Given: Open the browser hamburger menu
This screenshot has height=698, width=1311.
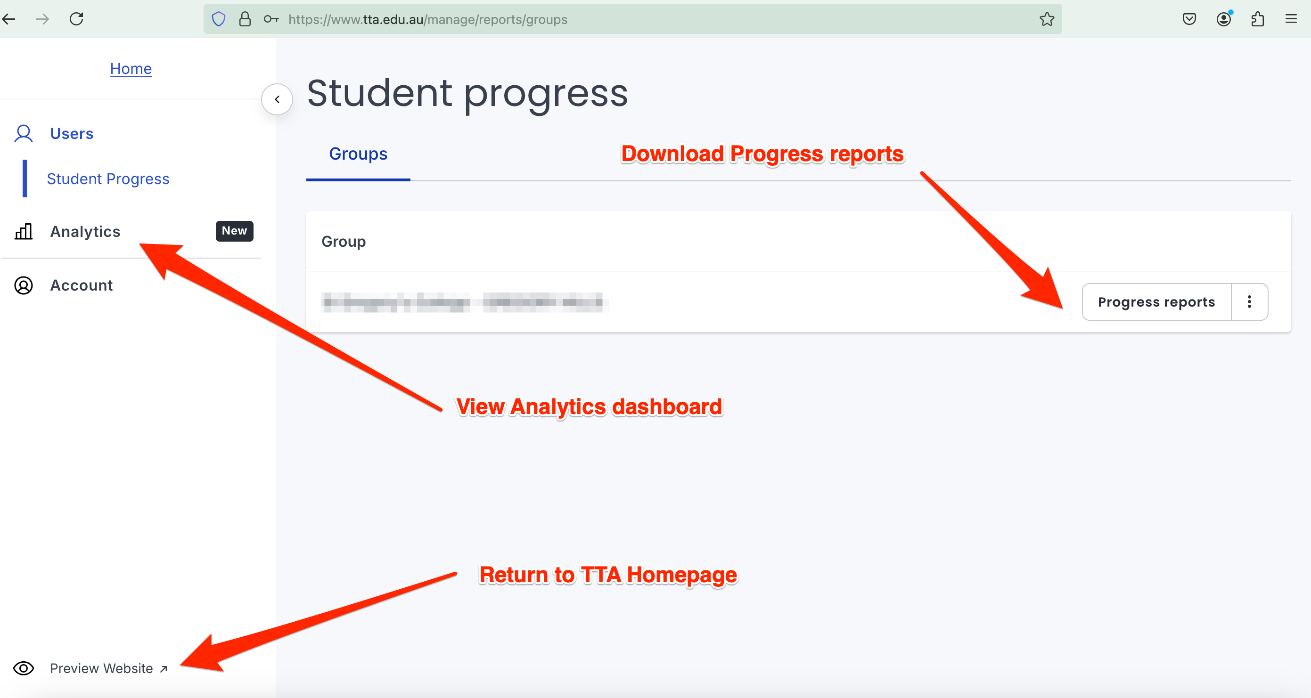Looking at the screenshot, I should (1291, 19).
